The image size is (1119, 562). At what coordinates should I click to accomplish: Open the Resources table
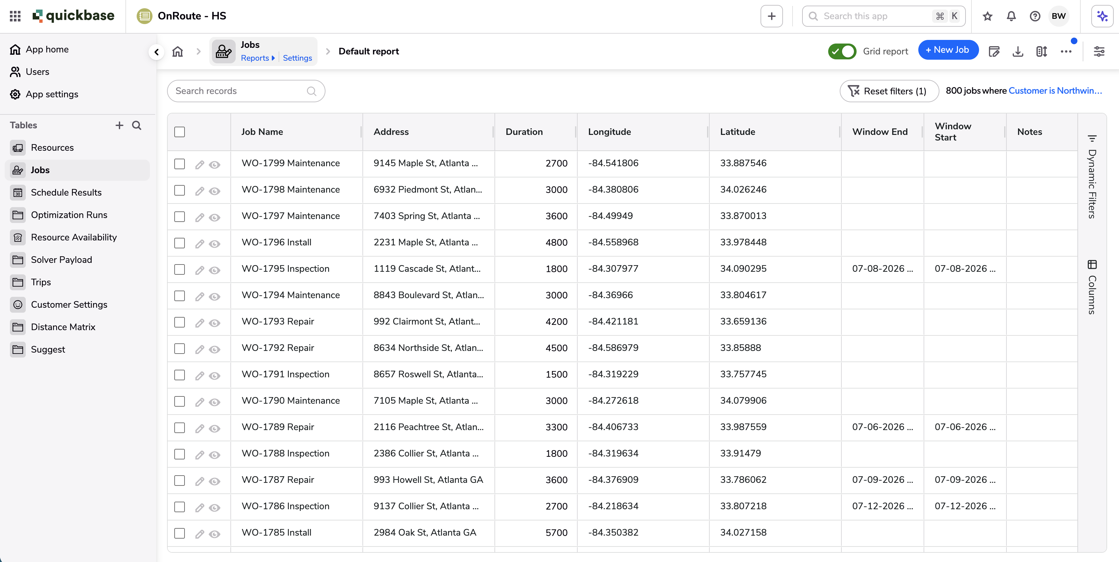(77, 147)
